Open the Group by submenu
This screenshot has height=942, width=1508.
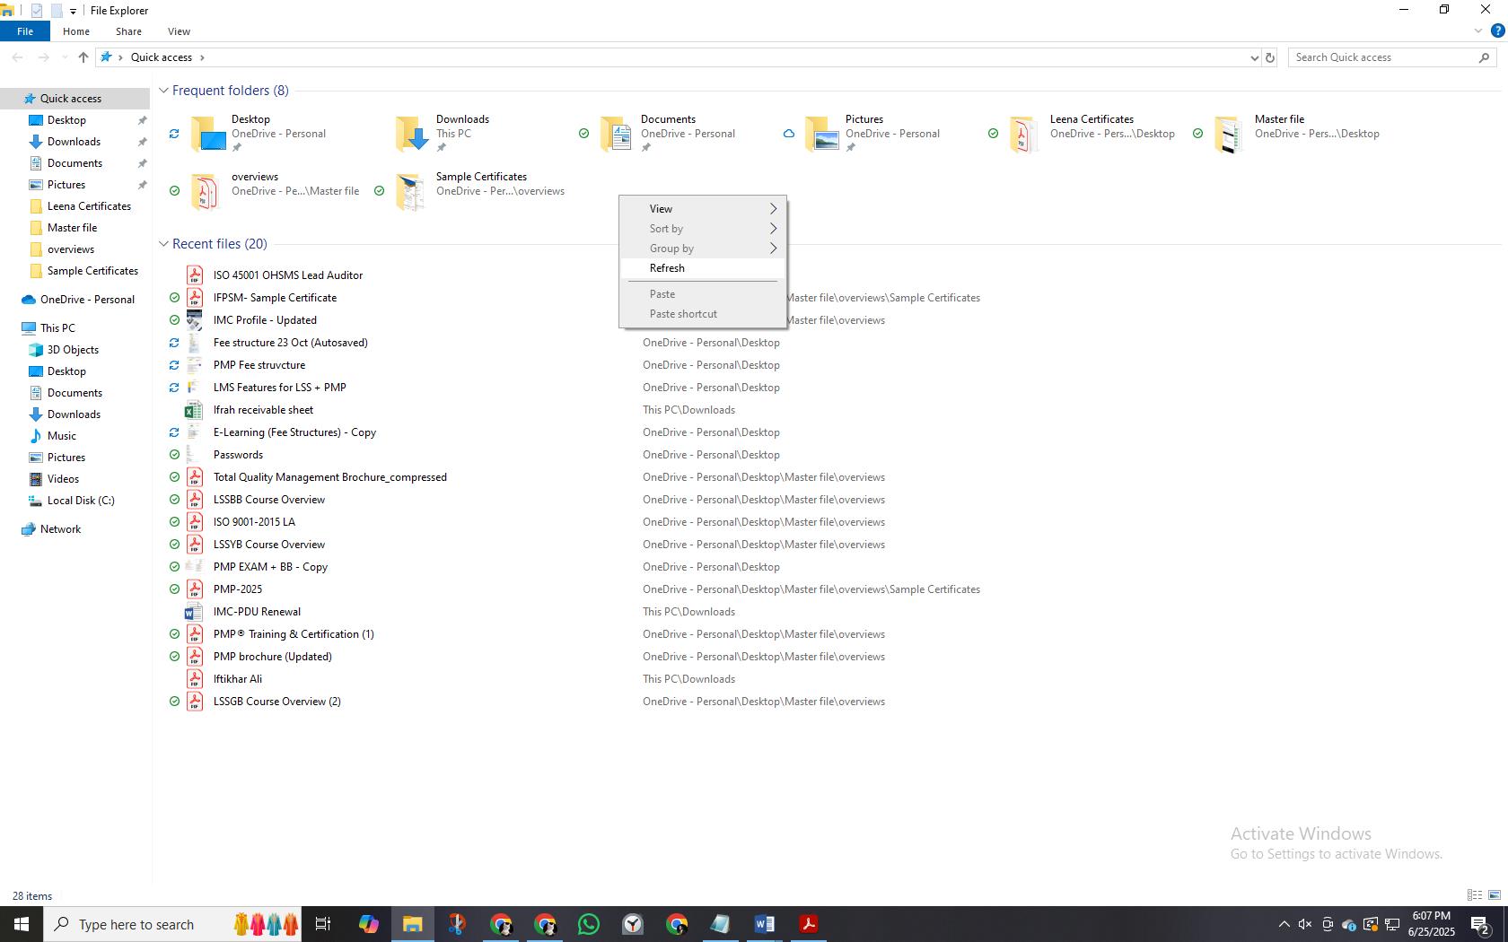pos(703,249)
